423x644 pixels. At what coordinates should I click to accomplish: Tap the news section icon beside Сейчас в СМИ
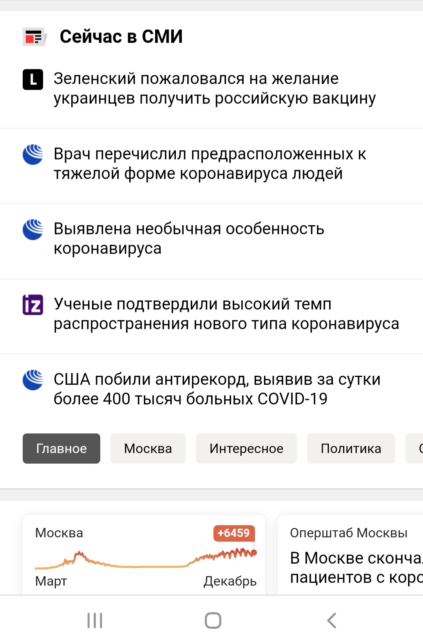point(34,37)
